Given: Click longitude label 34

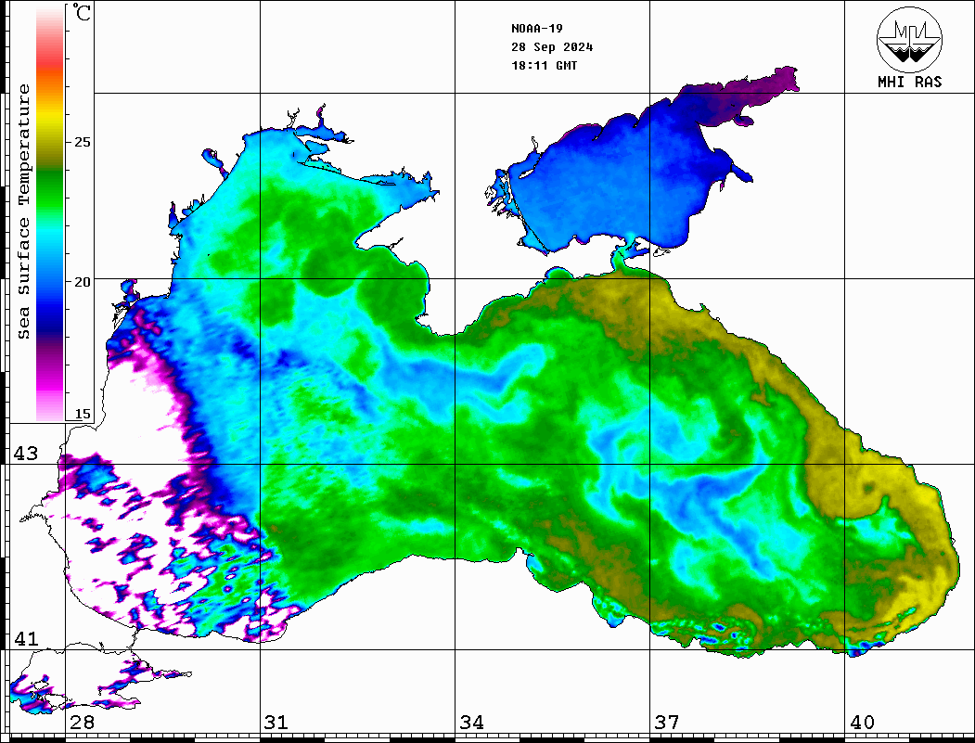Looking at the screenshot, I should click(471, 722).
